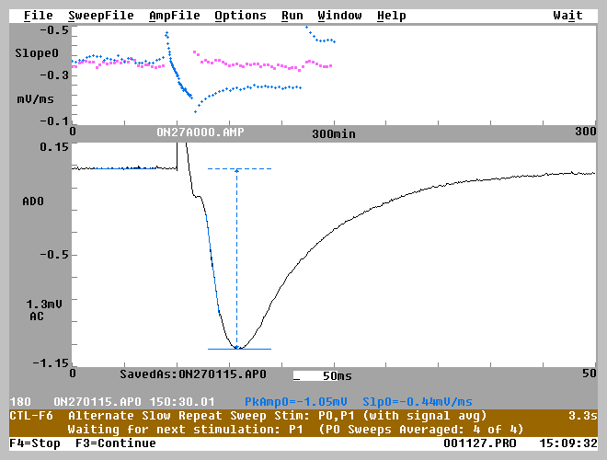Open the File menu
The height and width of the screenshot is (460, 607).
pyautogui.click(x=38, y=16)
